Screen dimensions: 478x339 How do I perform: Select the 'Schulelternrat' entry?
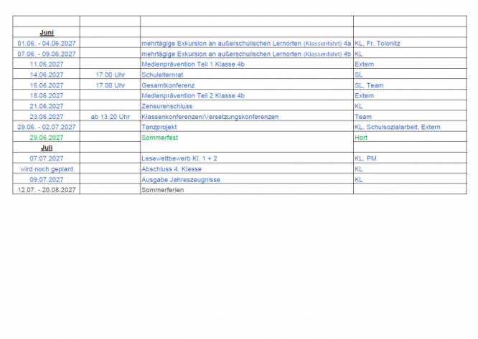162,75
